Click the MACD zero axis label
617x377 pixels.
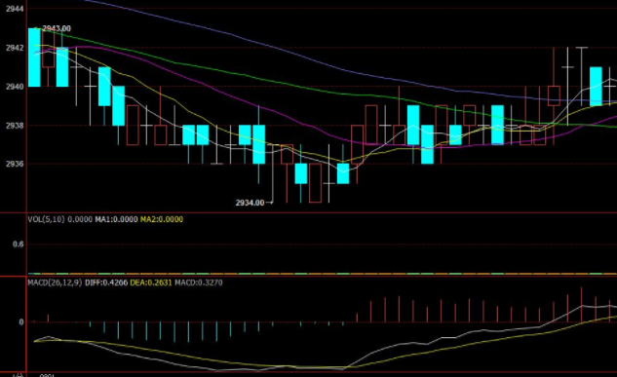click(x=21, y=321)
